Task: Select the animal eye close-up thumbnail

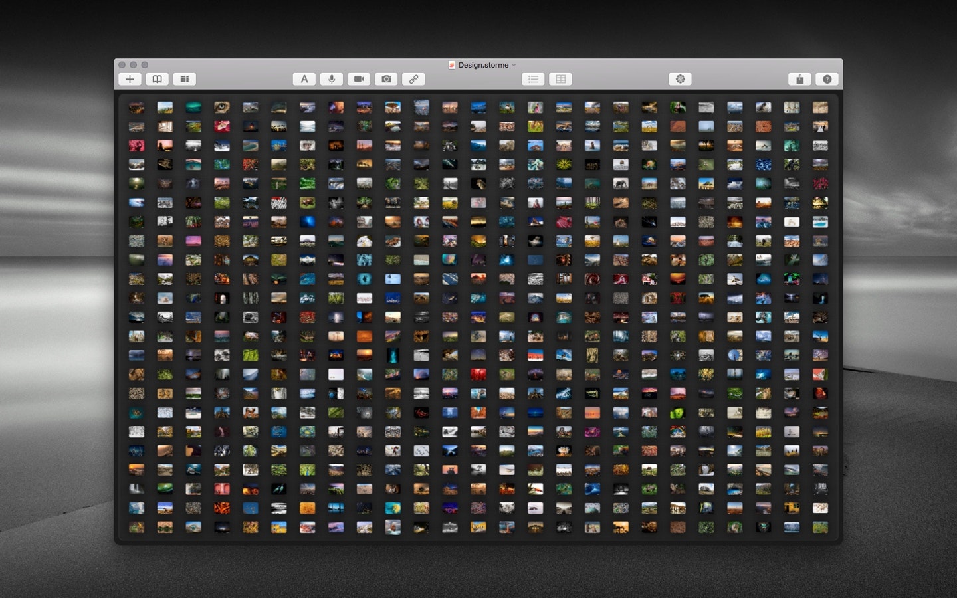Action: (x=222, y=107)
